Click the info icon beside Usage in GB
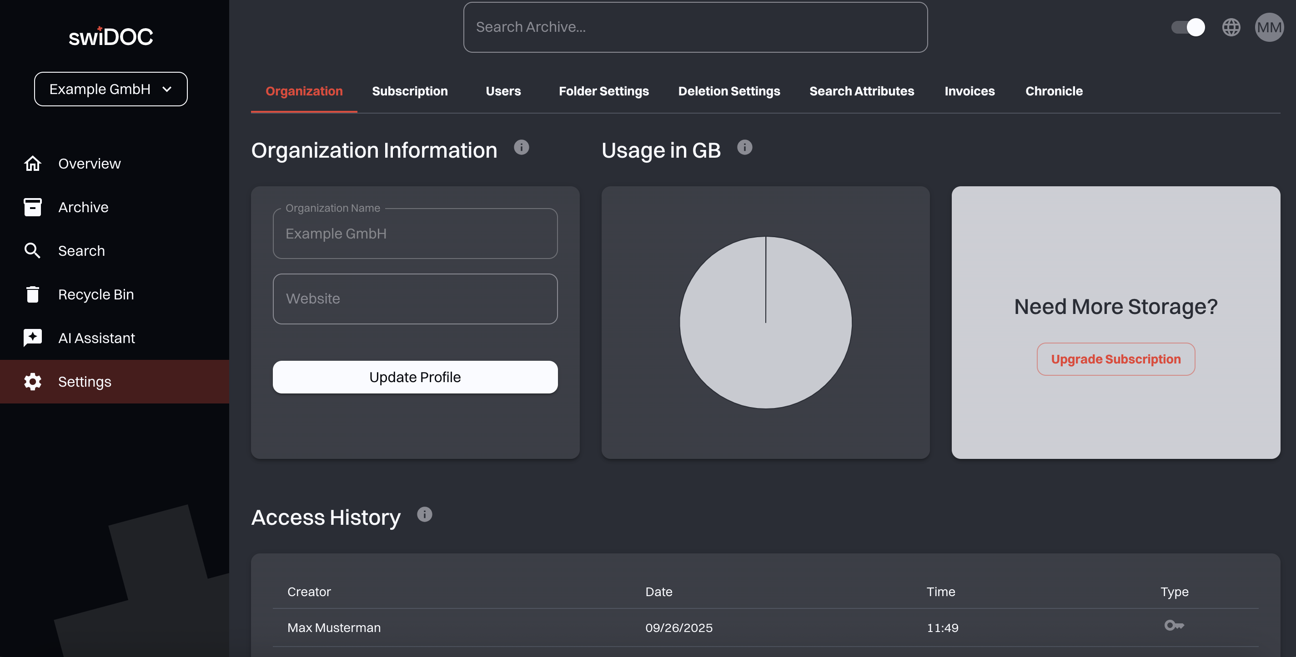This screenshot has width=1296, height=657. pyautogui.click(x=745, y=147)
